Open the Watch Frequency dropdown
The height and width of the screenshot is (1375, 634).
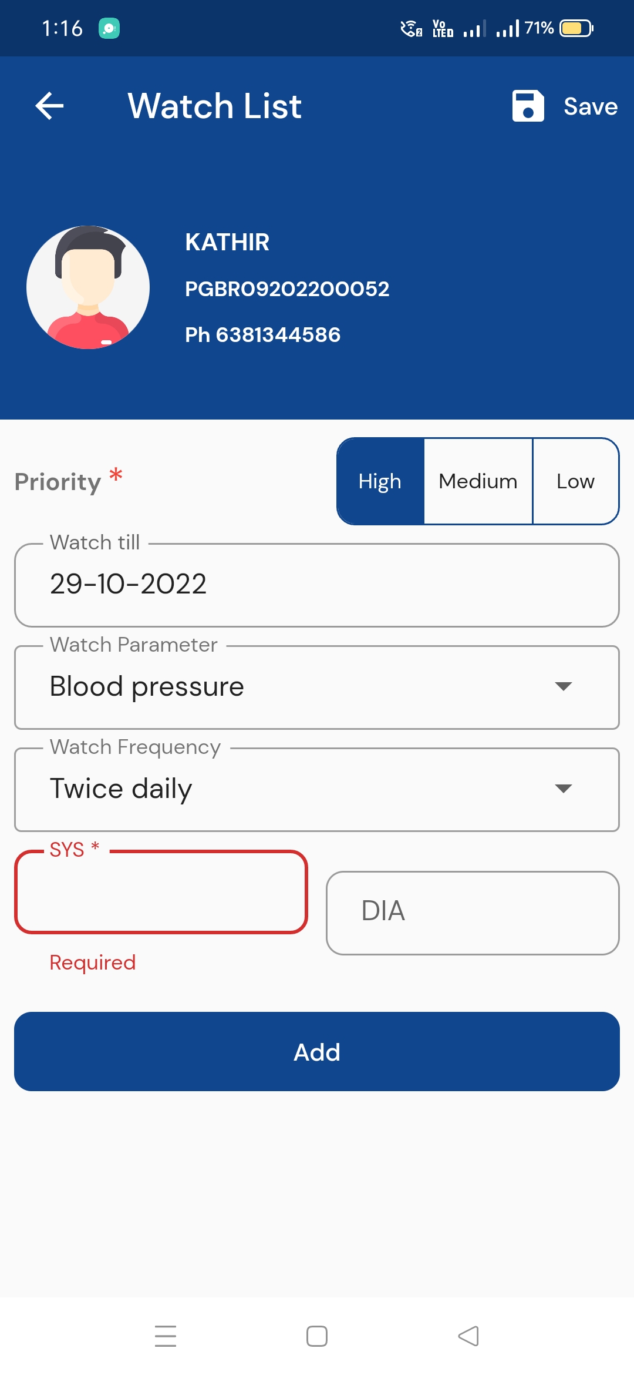point(294,789)
